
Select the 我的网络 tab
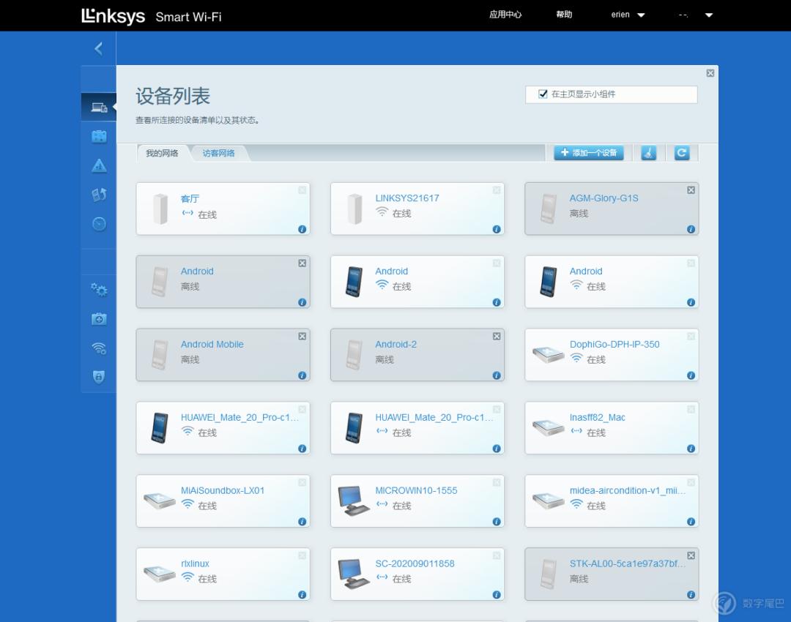coord(162,153)
